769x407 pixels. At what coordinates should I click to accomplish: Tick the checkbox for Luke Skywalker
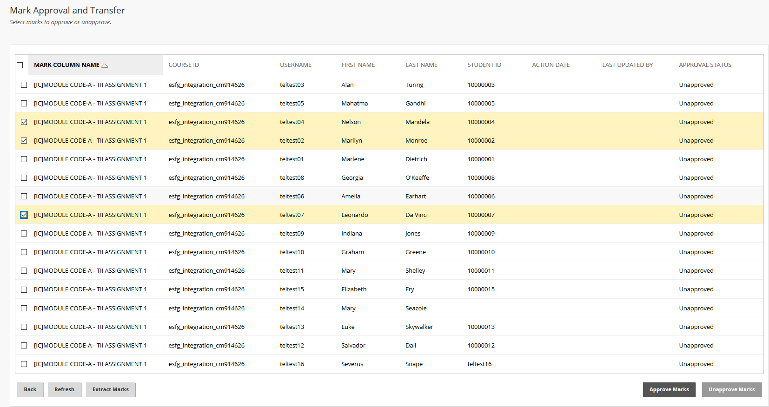pyautogui.click(x=24, y=327)
